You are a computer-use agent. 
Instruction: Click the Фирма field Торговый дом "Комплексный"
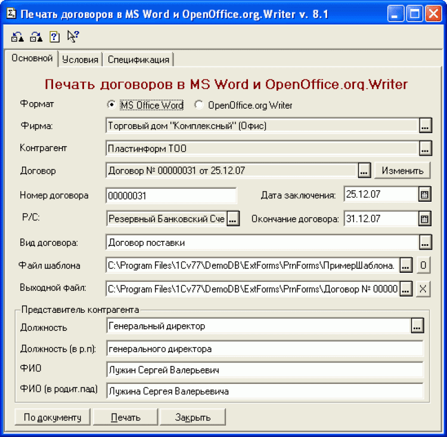tap(262, 126)
